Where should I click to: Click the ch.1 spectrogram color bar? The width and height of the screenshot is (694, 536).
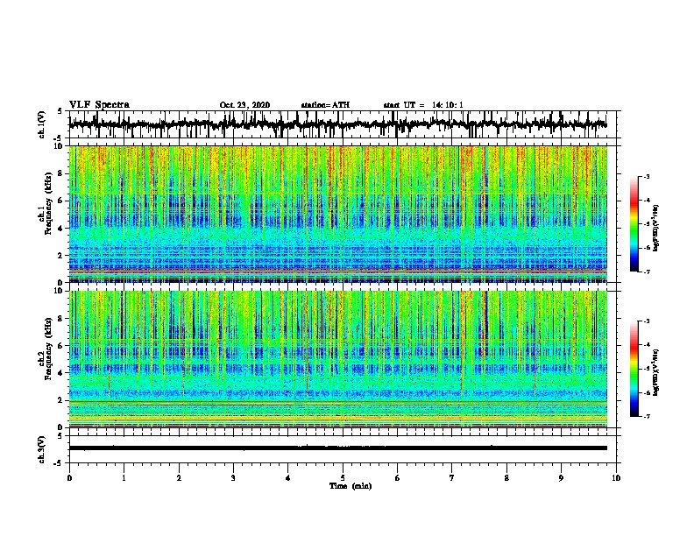point(634,224)
